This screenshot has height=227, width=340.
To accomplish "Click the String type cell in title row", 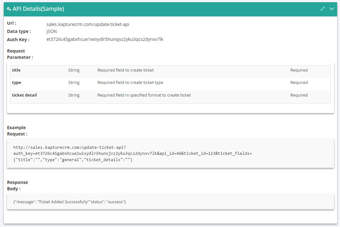I will point(74,70).
